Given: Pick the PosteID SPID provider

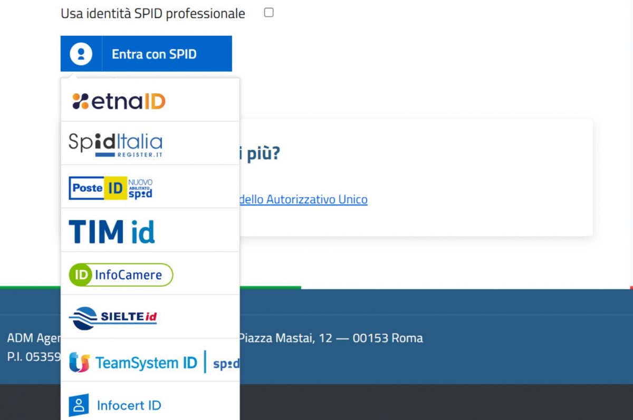Looking at the screenshot, I should coord(150,187).
